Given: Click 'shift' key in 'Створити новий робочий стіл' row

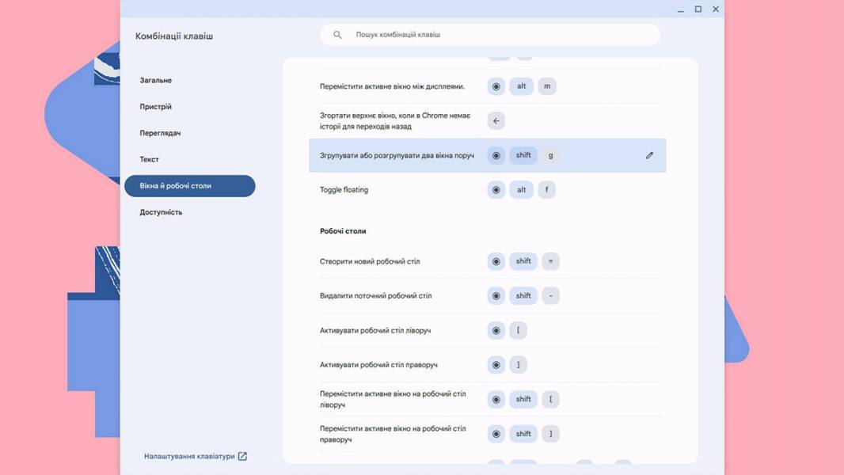Looking at the screenshot, I should (523, 261).
